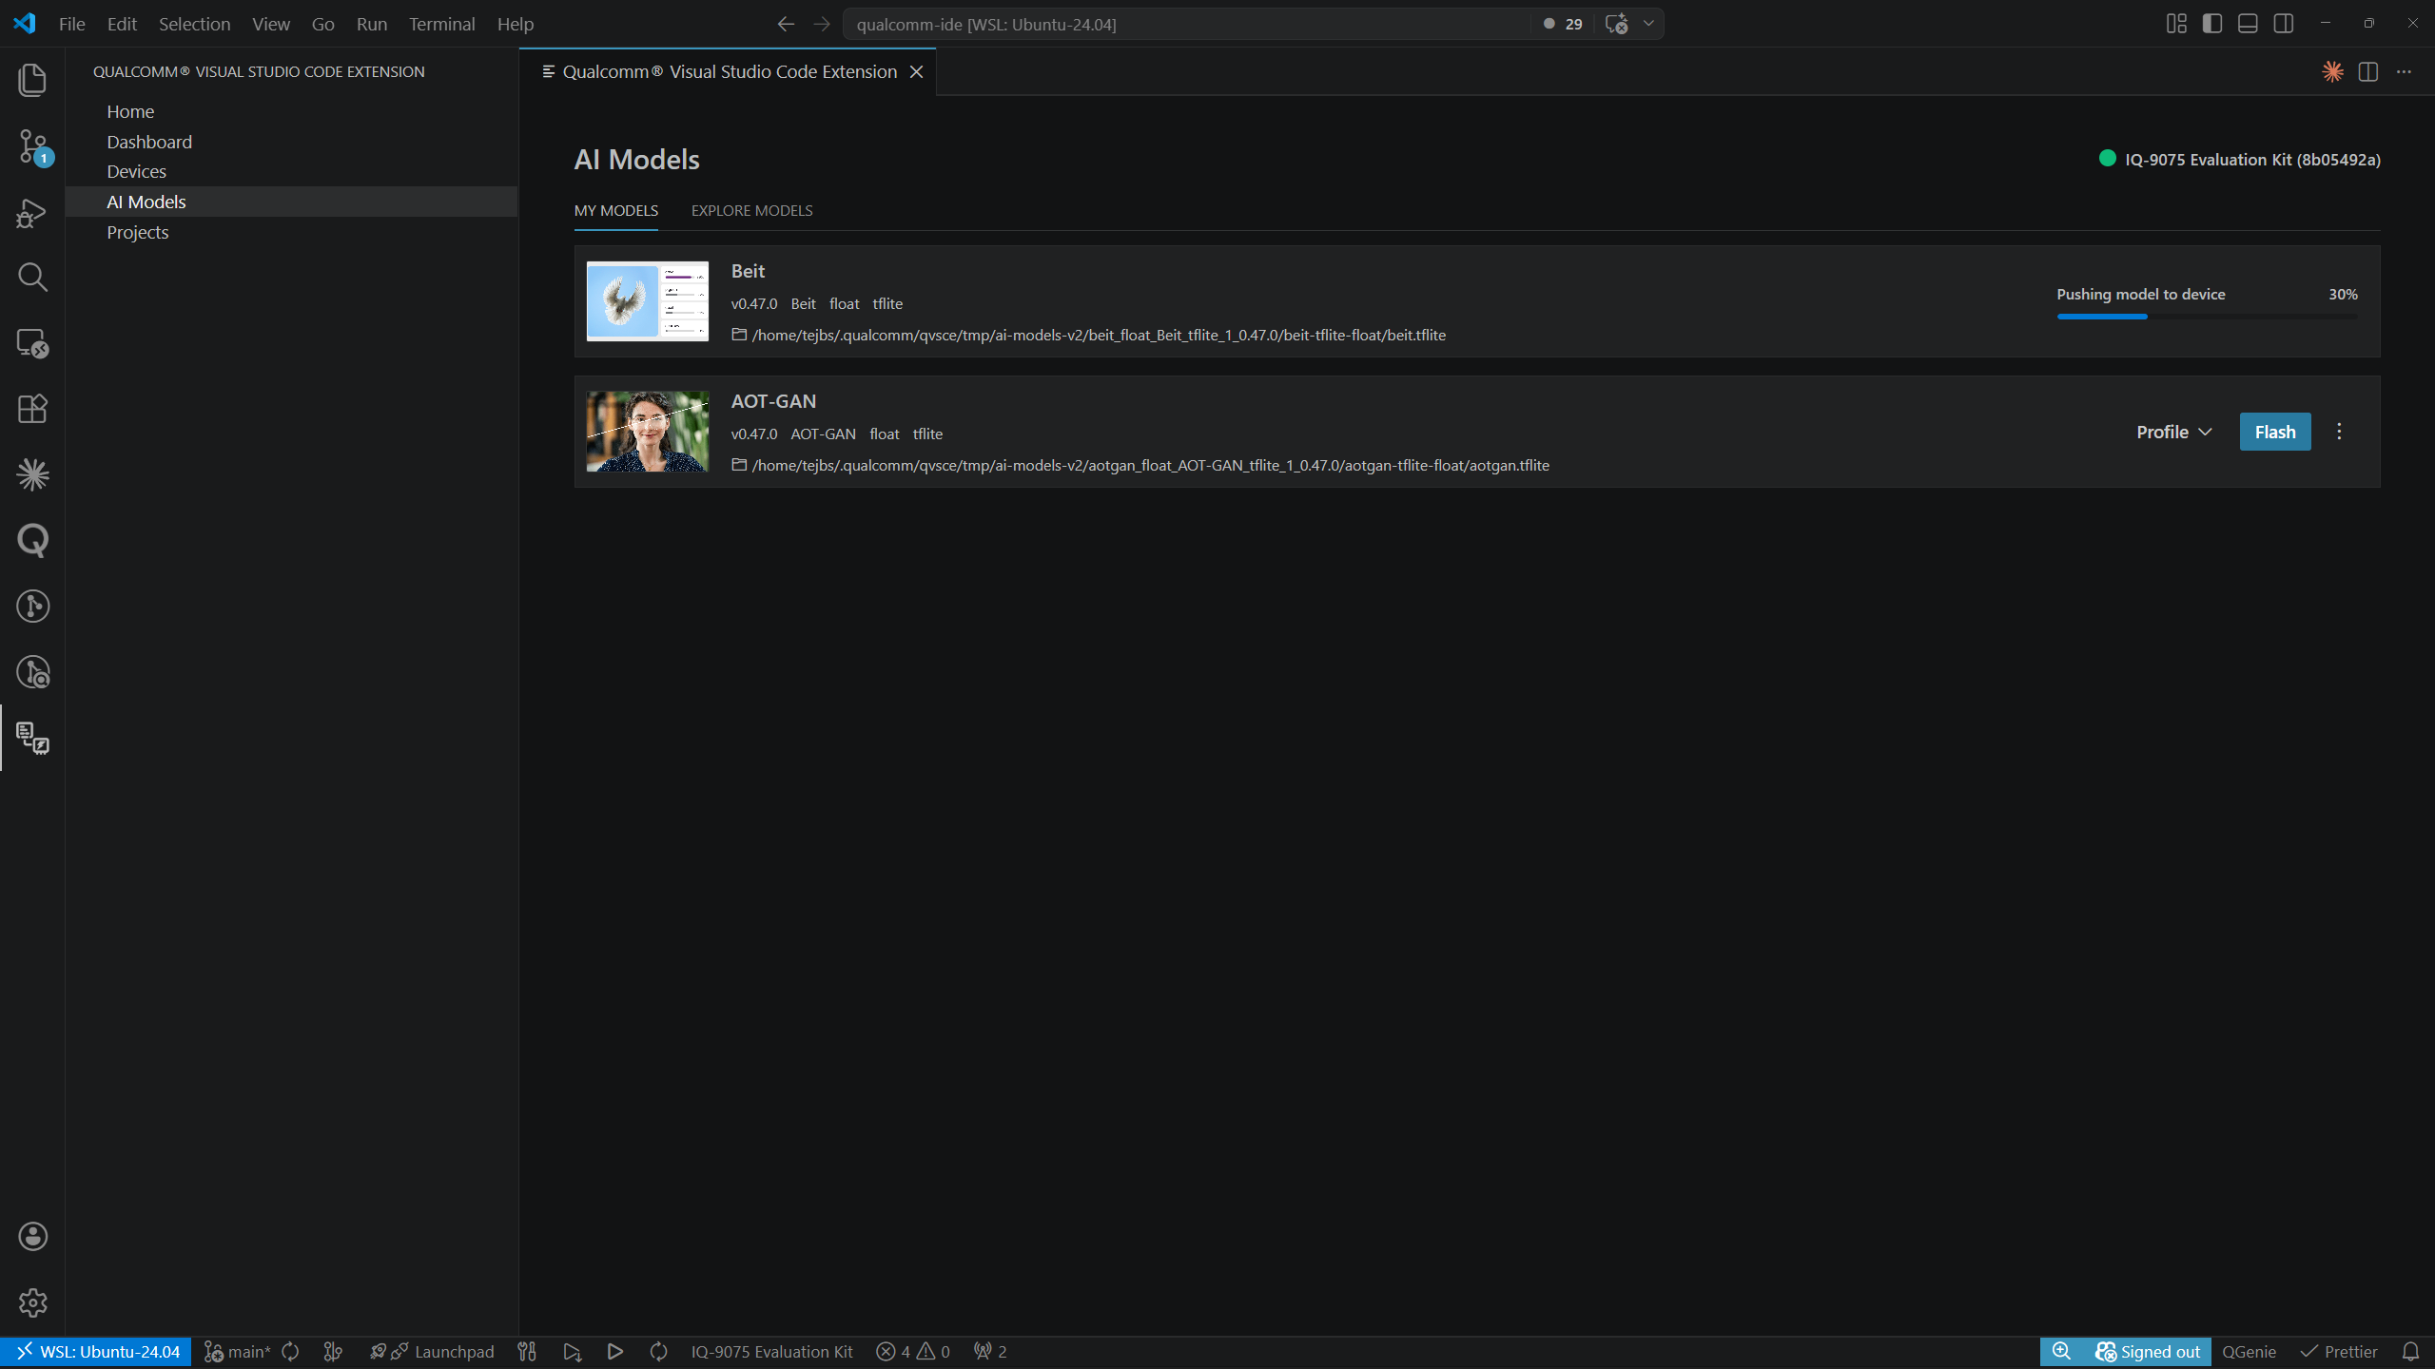
Task: Open the Terminal menu
Action: click(442, 24)
